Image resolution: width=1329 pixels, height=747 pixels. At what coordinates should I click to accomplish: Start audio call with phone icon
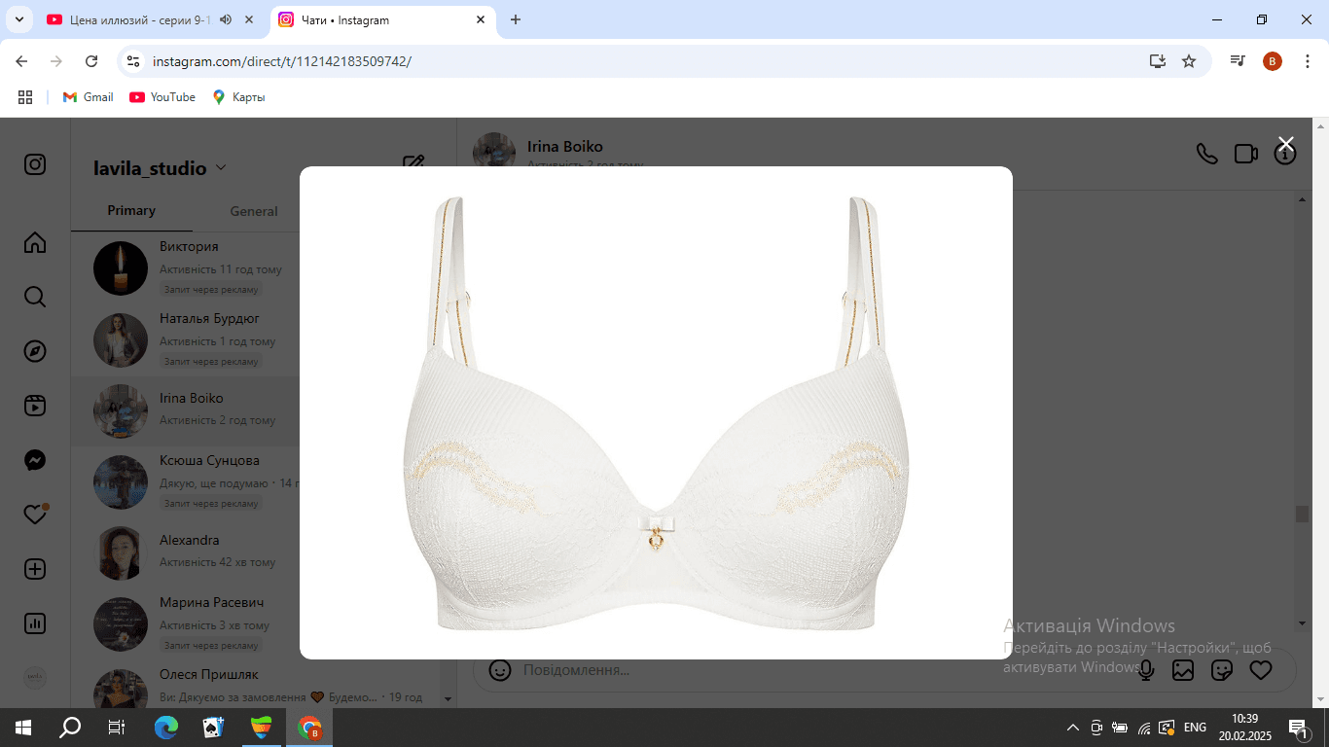[1206, 154]
